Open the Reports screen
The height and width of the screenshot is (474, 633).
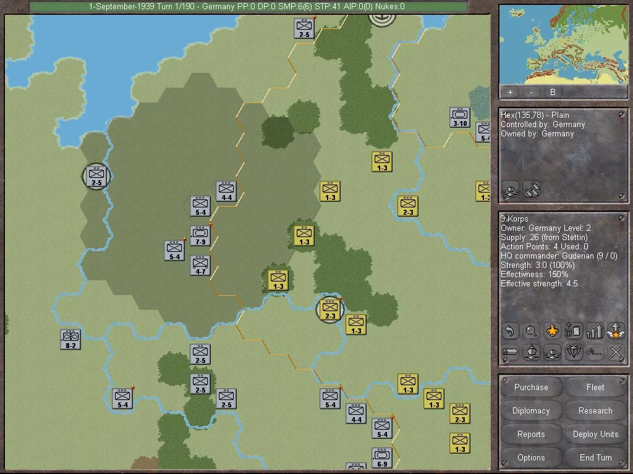click(x=531, y=434)
